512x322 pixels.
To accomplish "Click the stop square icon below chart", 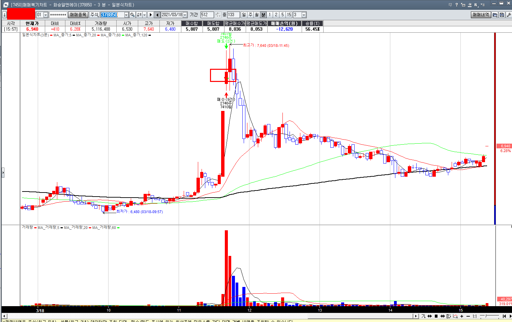I will pos(436,316).
